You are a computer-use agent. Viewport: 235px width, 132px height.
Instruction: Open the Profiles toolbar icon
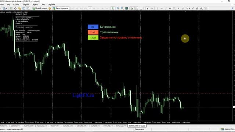(4, 8)
